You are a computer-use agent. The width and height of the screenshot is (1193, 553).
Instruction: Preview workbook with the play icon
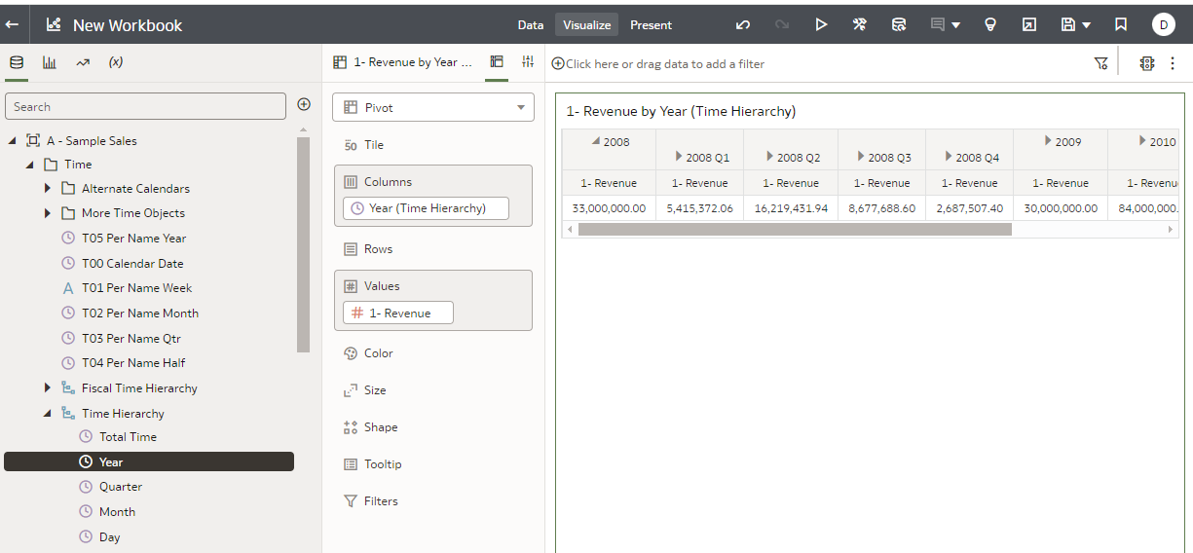821,25
